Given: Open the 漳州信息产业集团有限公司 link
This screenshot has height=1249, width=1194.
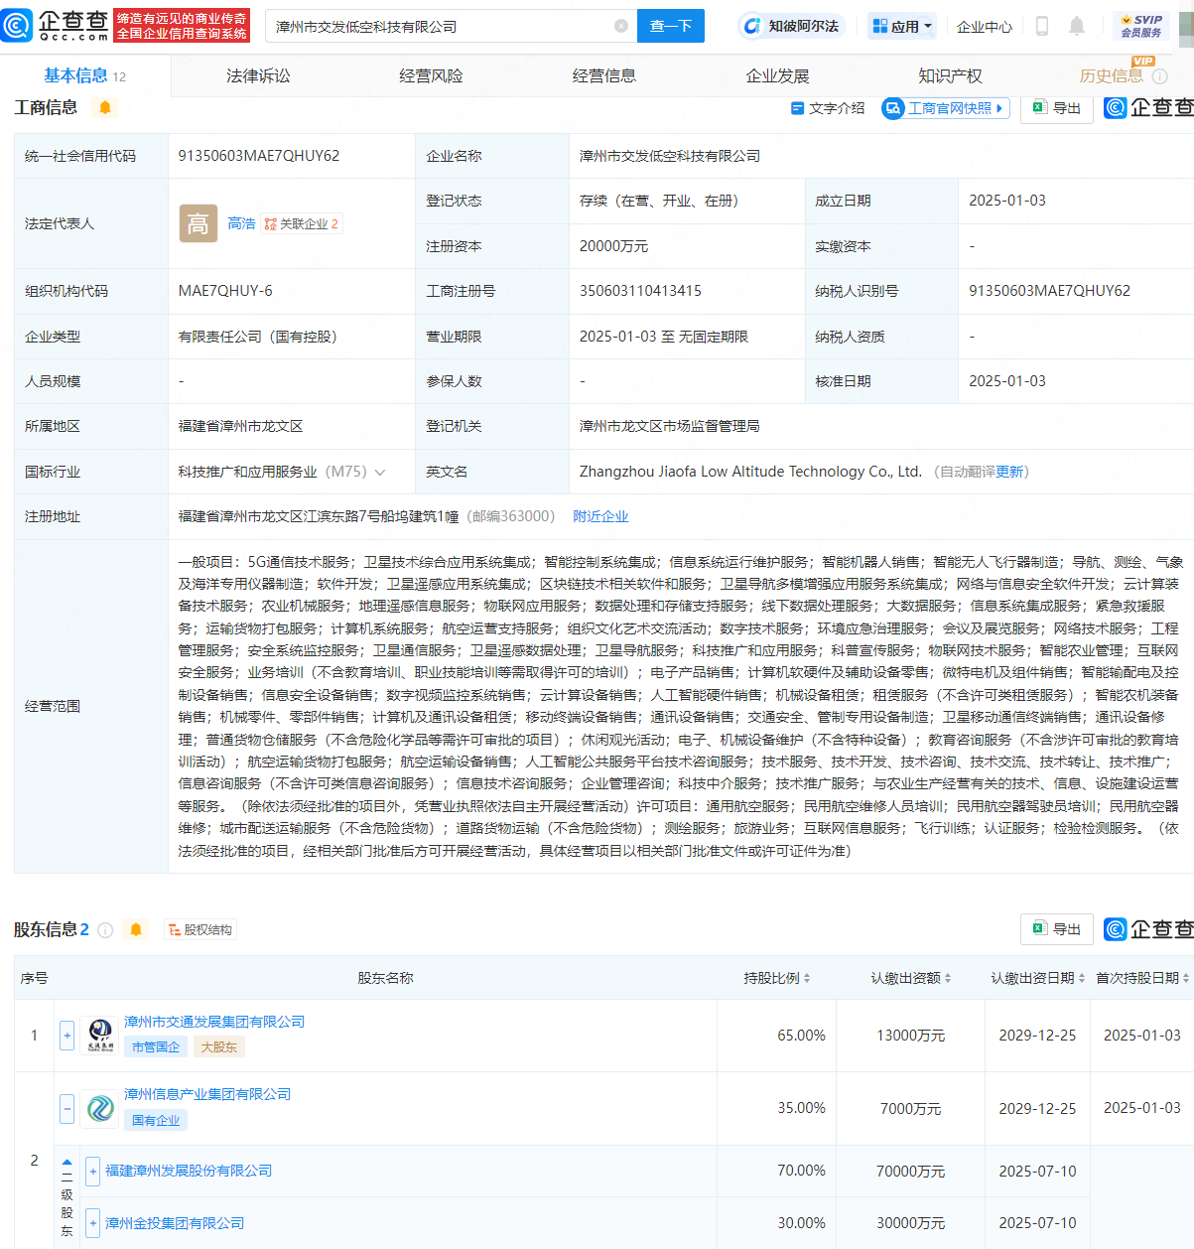Looking at the screenshot, I should point(207,1094).
